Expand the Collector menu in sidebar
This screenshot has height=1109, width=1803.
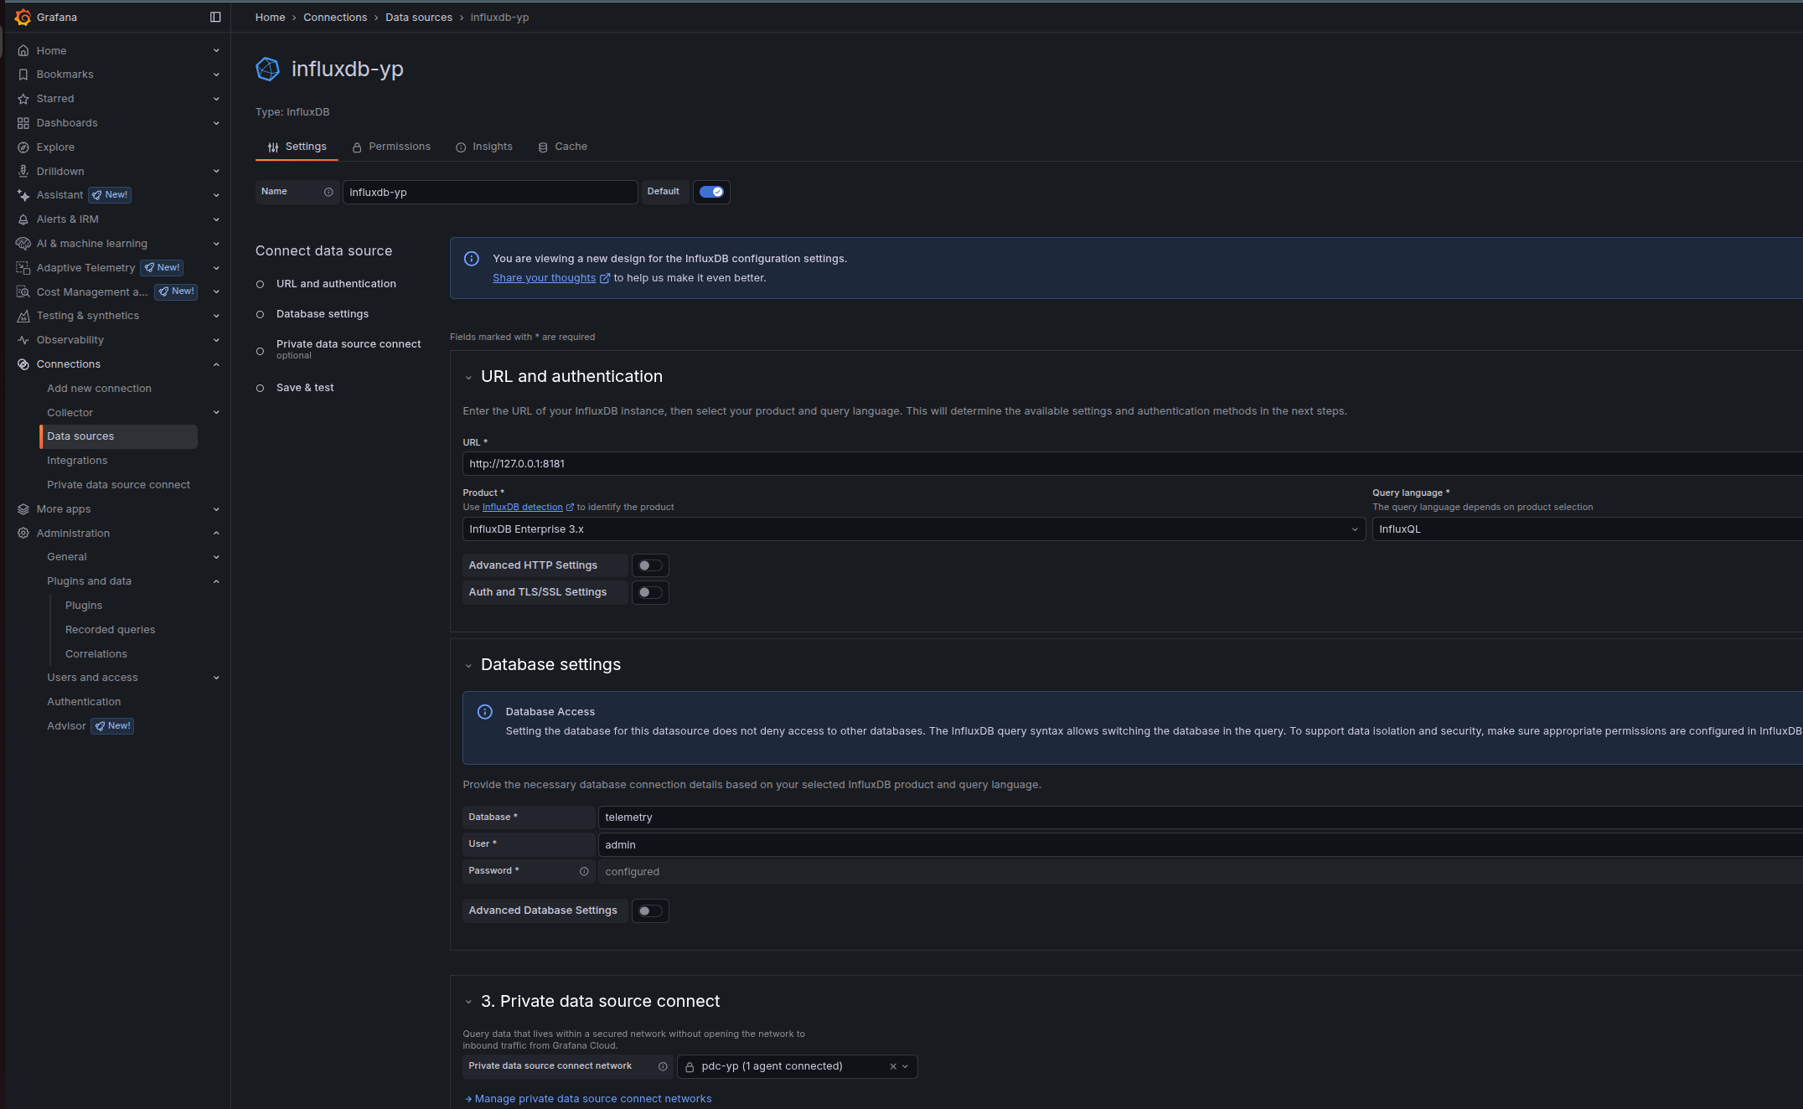217,412
